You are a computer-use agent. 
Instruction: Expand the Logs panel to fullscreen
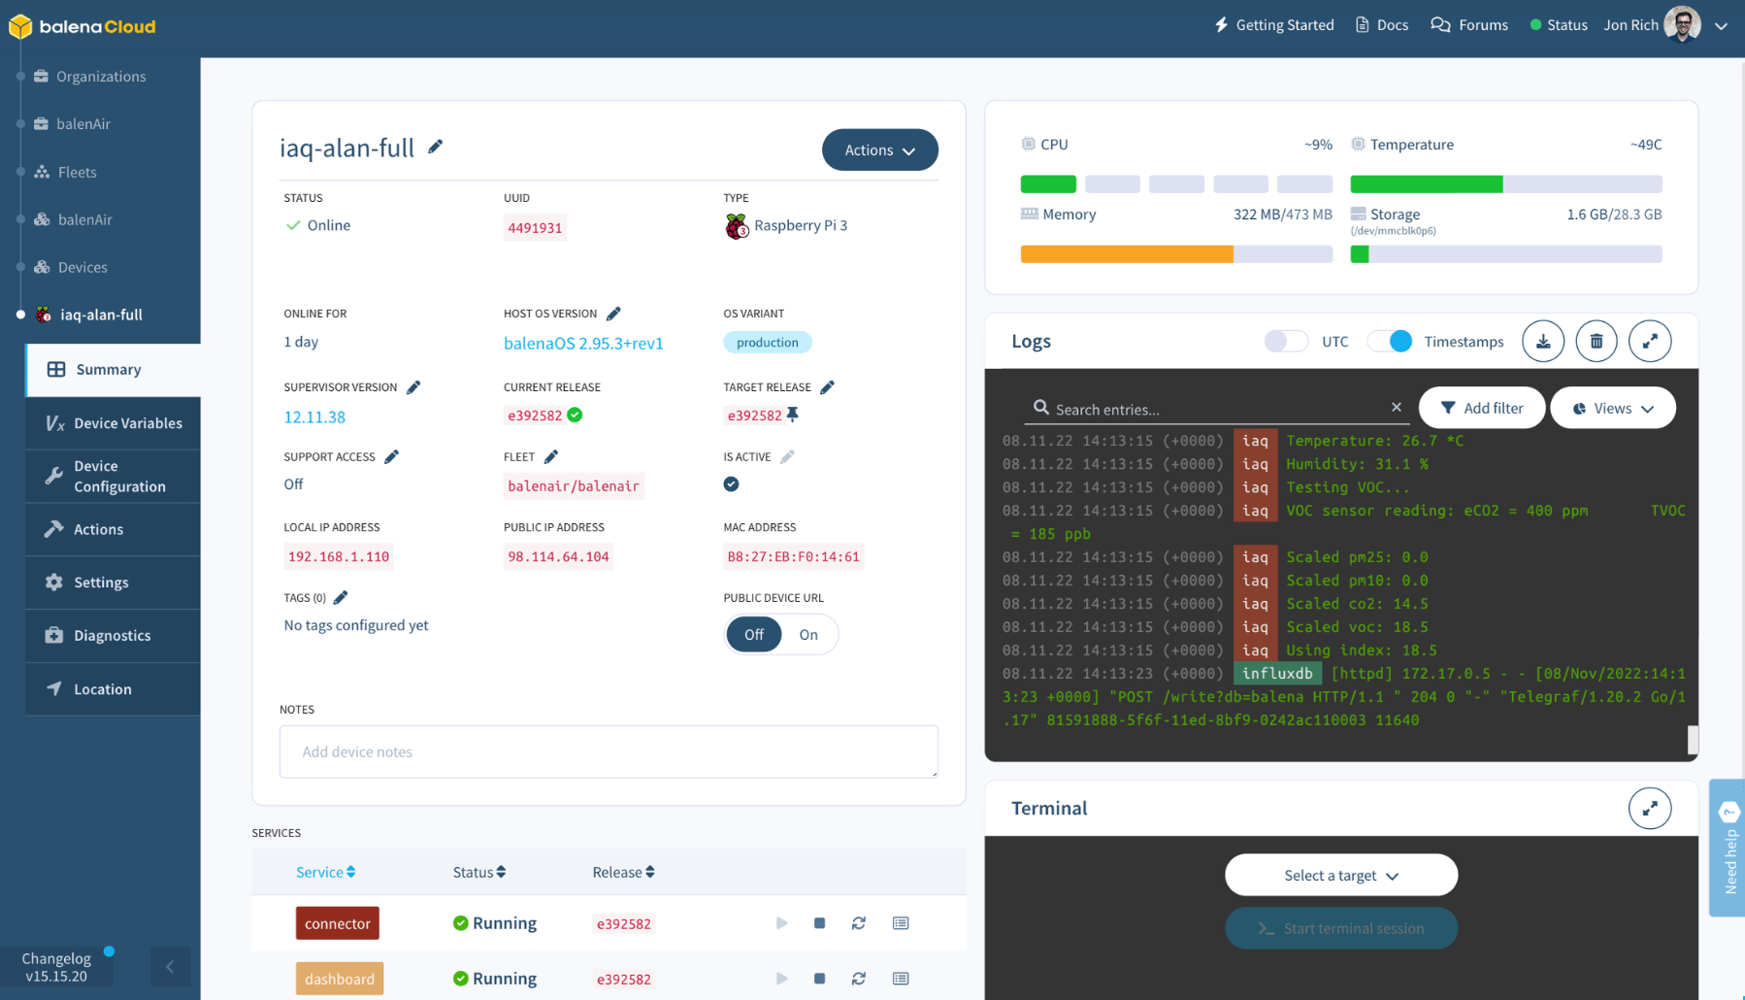tap(1650, 341)
